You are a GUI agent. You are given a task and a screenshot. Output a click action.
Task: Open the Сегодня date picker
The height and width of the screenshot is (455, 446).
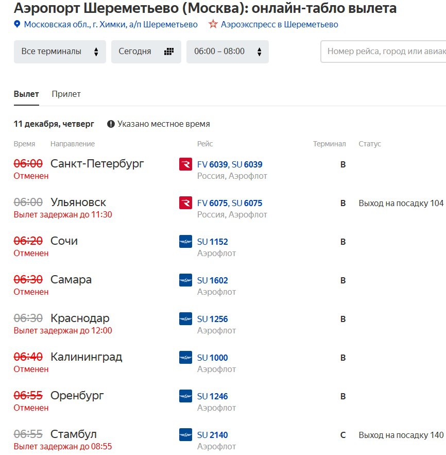click(146, 52)
